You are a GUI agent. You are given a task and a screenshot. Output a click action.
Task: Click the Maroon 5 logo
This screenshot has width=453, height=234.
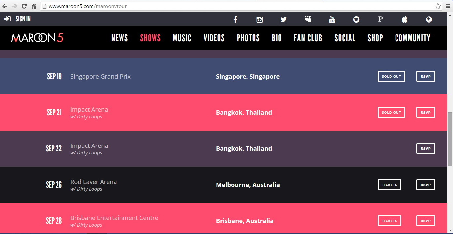(37, 38)
